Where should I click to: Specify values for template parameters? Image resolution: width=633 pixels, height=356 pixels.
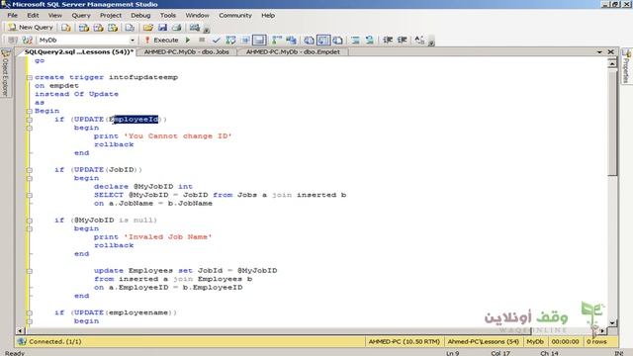419,40
